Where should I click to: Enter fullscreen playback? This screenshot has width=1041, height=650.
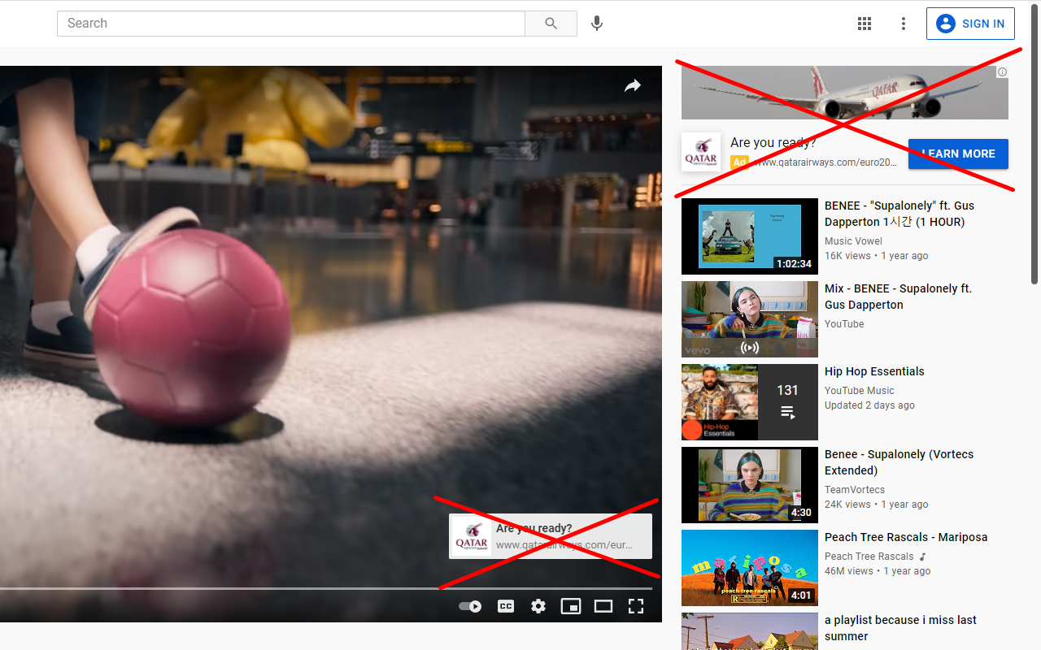(x=635, y=605)
